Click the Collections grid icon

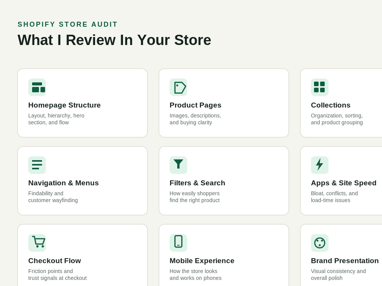coord(320,87)
